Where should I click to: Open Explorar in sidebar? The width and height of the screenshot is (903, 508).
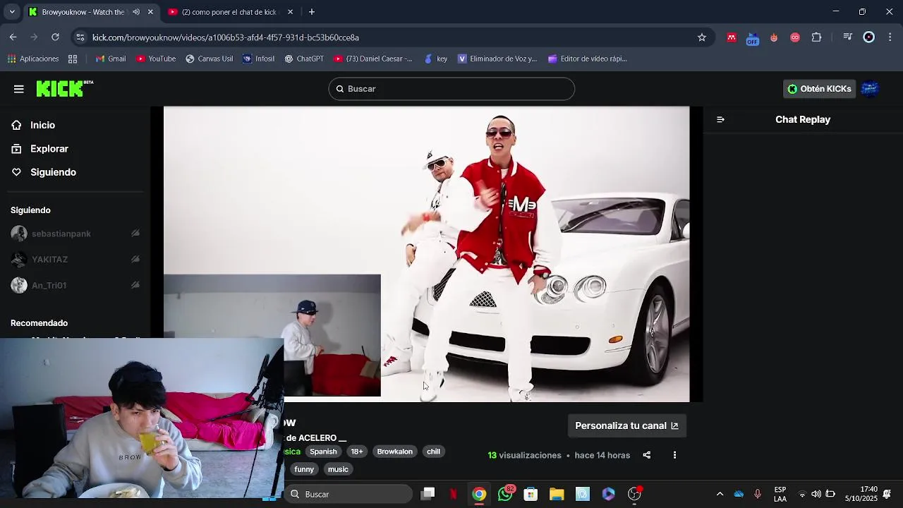point(49,149)
